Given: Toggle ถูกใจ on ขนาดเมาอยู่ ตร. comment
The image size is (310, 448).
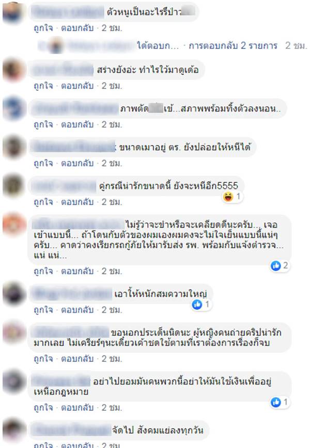Looking at the screenshot, I should coord(43,163).
